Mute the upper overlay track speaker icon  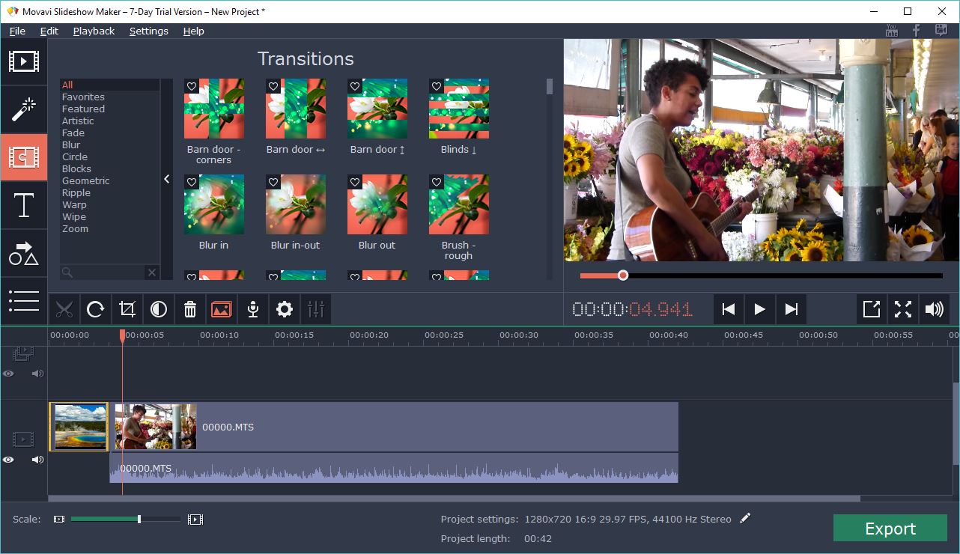pyautogui.click(x=37, y=374)
